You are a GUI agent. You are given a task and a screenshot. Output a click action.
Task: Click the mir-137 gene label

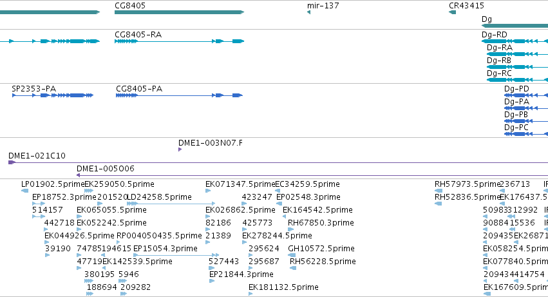point(323,6)
